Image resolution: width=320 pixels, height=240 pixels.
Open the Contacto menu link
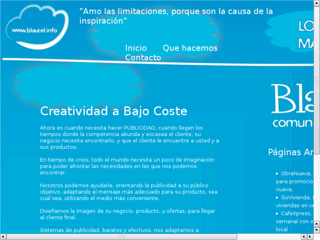pyautogui.click(x=143, y=57)
